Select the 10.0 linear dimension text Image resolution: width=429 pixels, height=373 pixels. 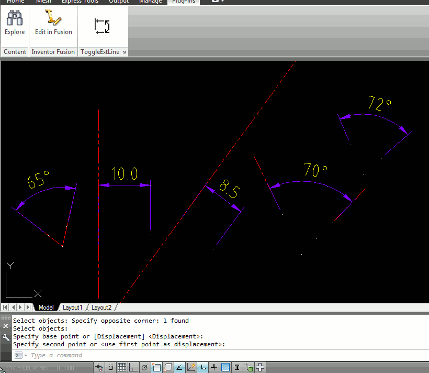point(125,173)
